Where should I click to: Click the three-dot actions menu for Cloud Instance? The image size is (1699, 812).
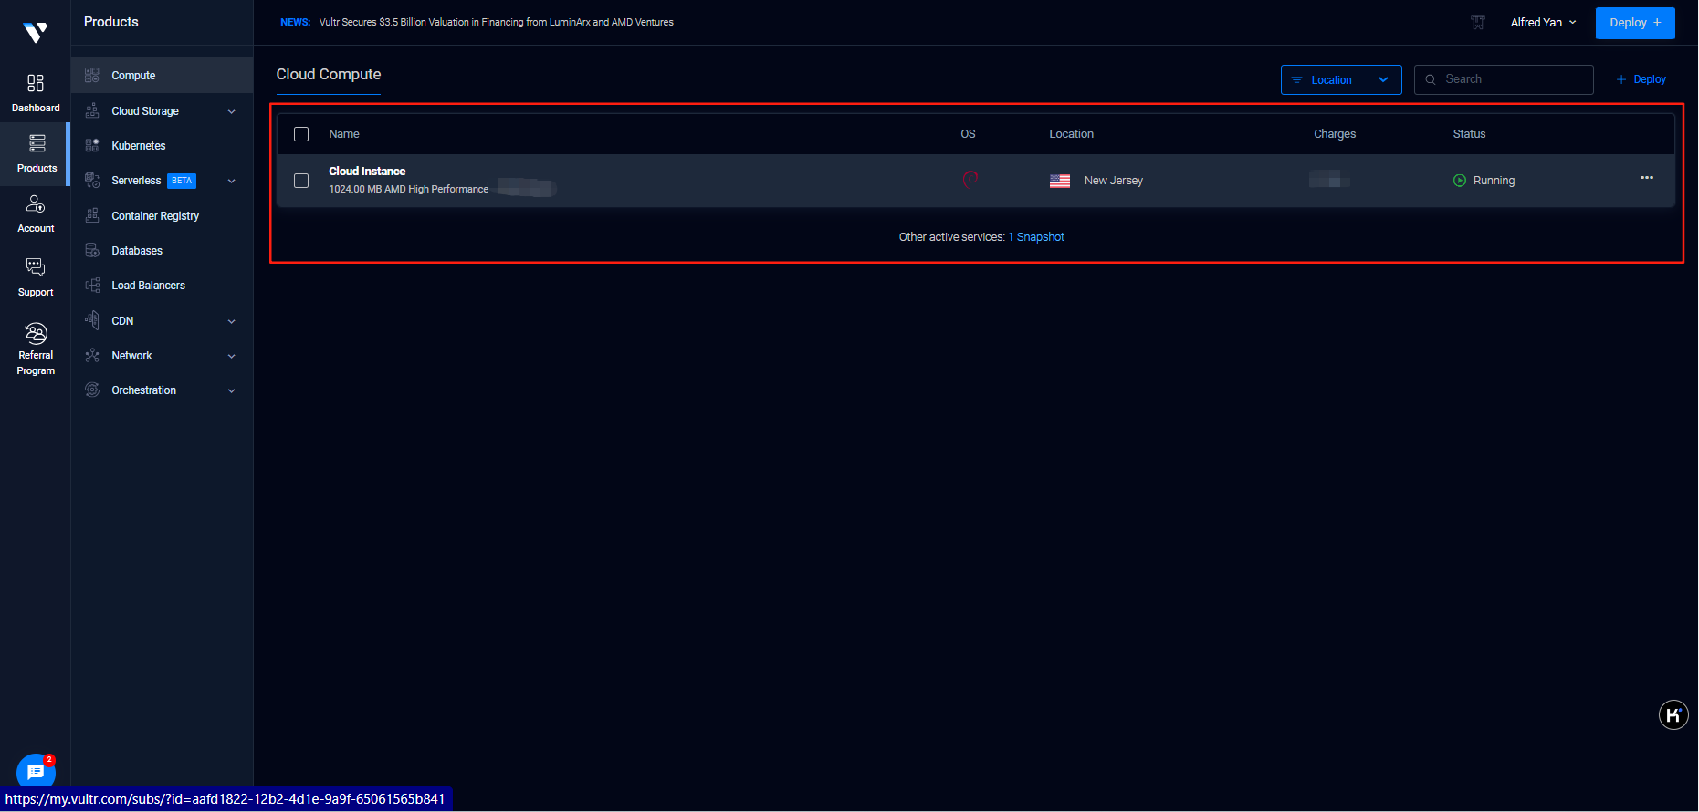(x=1646, y=178)
